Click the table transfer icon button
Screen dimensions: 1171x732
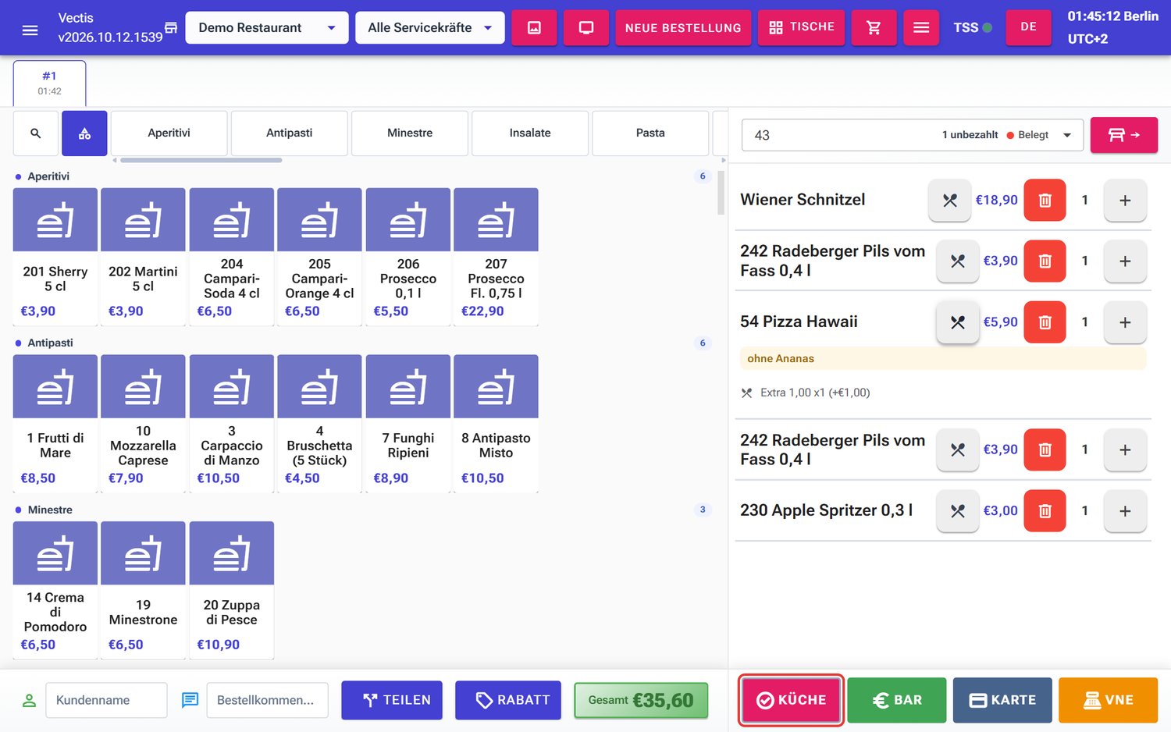coord(1123,135)
